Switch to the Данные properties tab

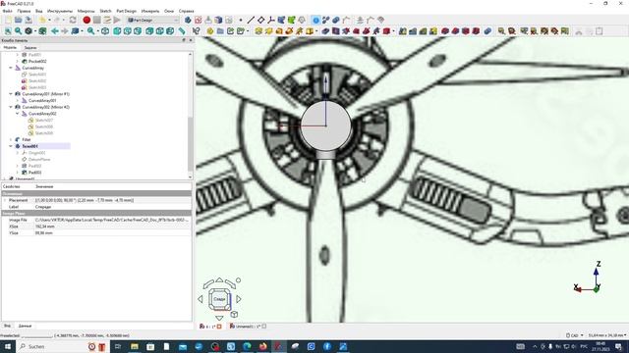coord(25,327)
